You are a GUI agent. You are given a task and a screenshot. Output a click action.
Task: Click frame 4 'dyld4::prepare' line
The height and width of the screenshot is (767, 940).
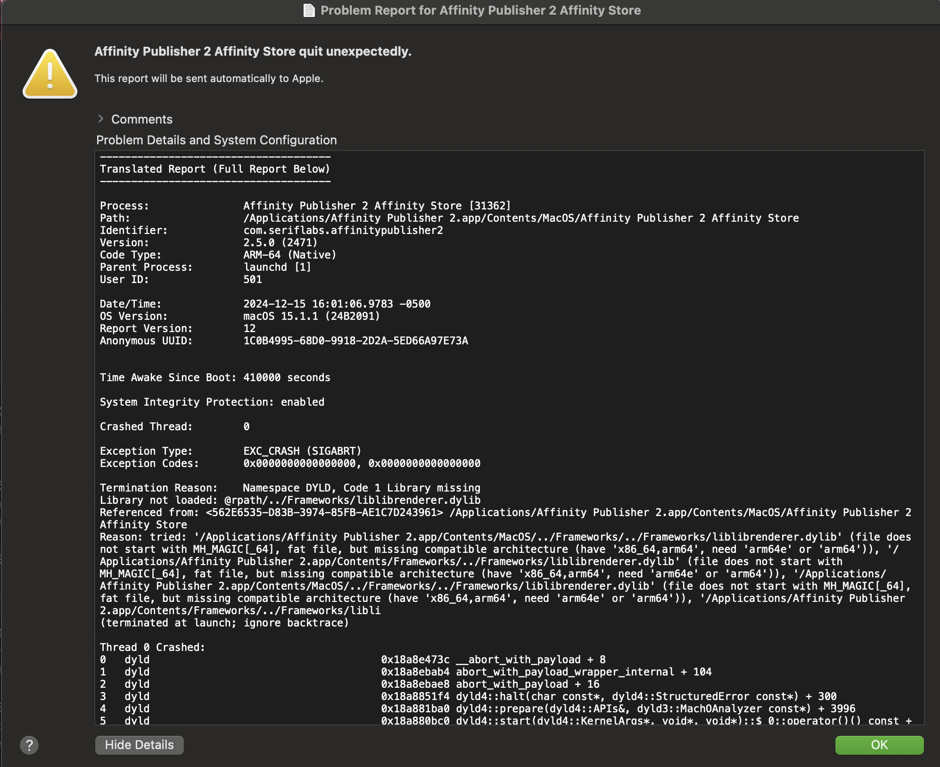coord(478,709)
